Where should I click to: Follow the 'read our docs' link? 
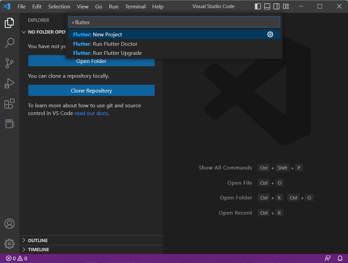click(91, 113)
